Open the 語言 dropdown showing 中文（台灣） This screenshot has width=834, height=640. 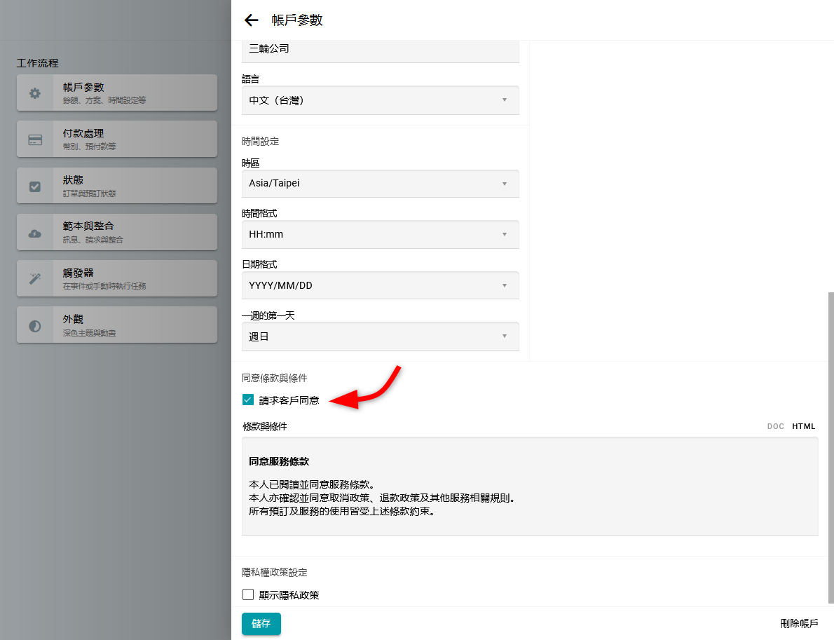(380, 100)
